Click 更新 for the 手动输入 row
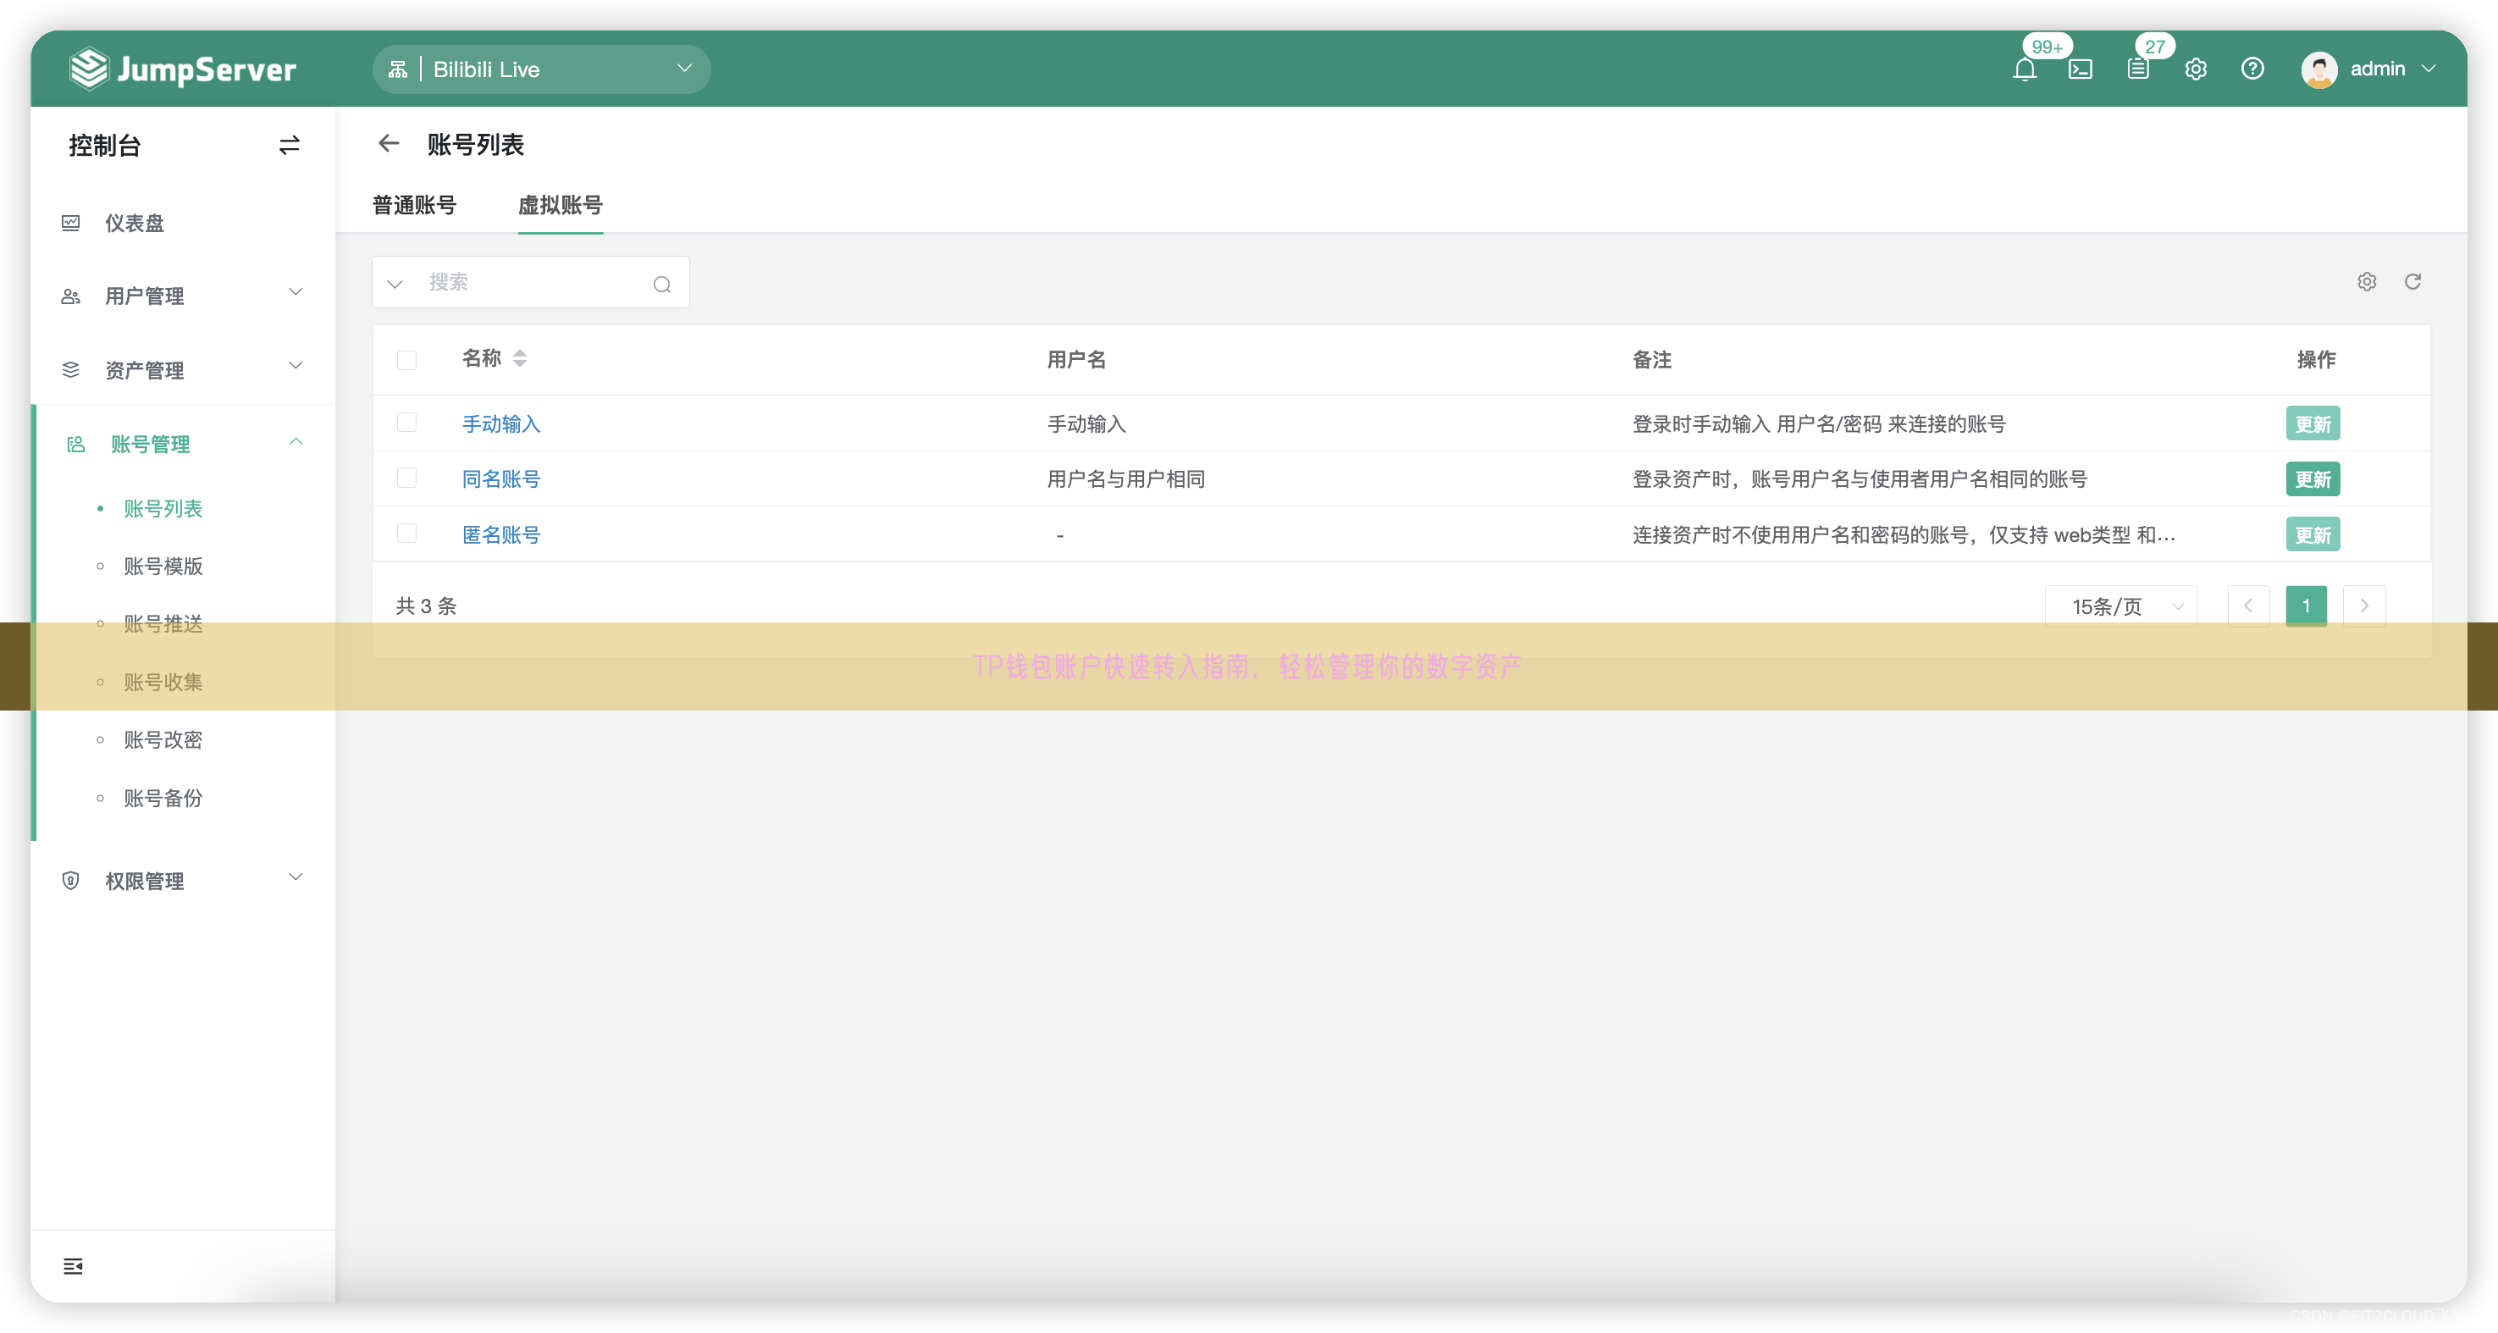This screenshot has height=1333, width=2498. pos(2313,424)
